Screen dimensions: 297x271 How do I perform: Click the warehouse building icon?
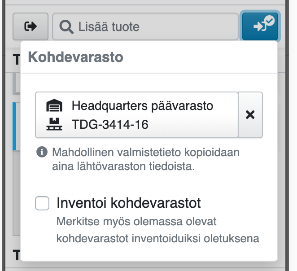coord(53,106)
